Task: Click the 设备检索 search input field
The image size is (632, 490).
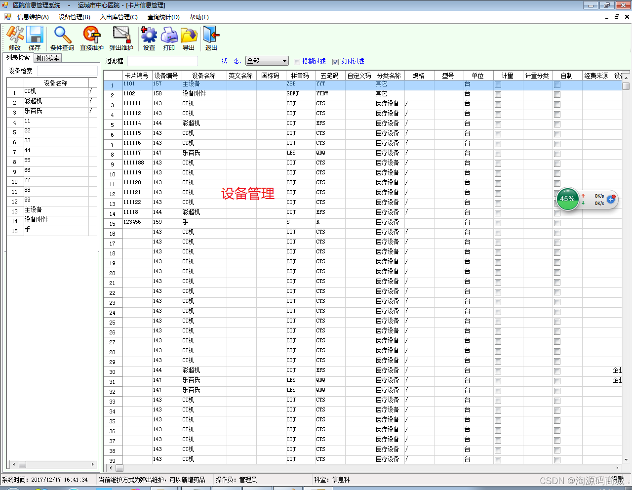Action: pyautogui.click(x=67, y=71)
